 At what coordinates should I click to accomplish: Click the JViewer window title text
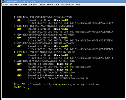[21, 1]
